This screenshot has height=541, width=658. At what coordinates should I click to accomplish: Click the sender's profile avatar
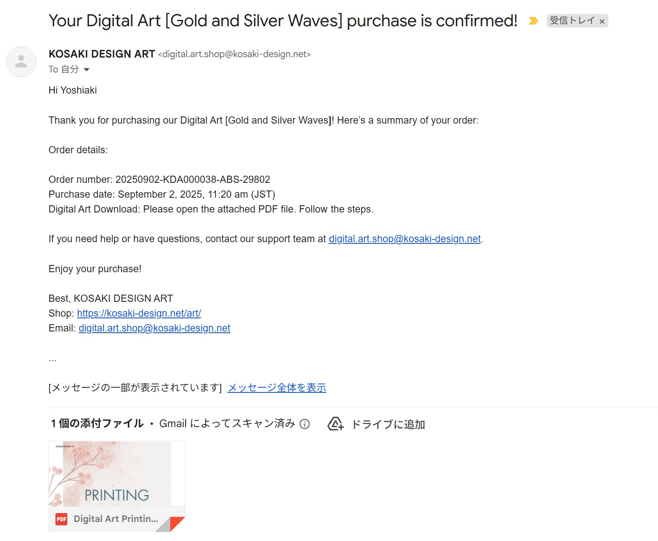point(21,62)
